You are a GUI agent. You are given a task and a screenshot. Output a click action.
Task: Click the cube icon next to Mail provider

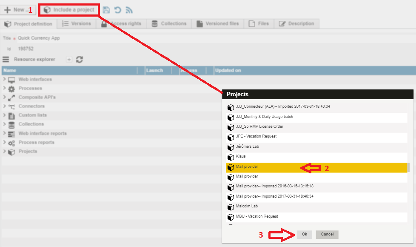tap(231, 166)
